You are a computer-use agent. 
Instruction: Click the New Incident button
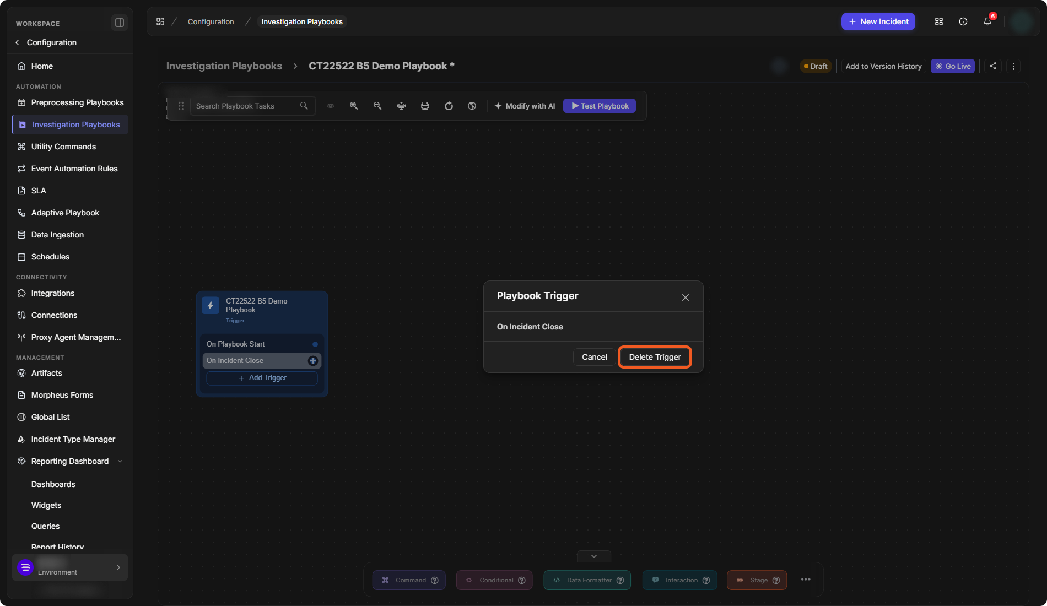tap(878, 21)
